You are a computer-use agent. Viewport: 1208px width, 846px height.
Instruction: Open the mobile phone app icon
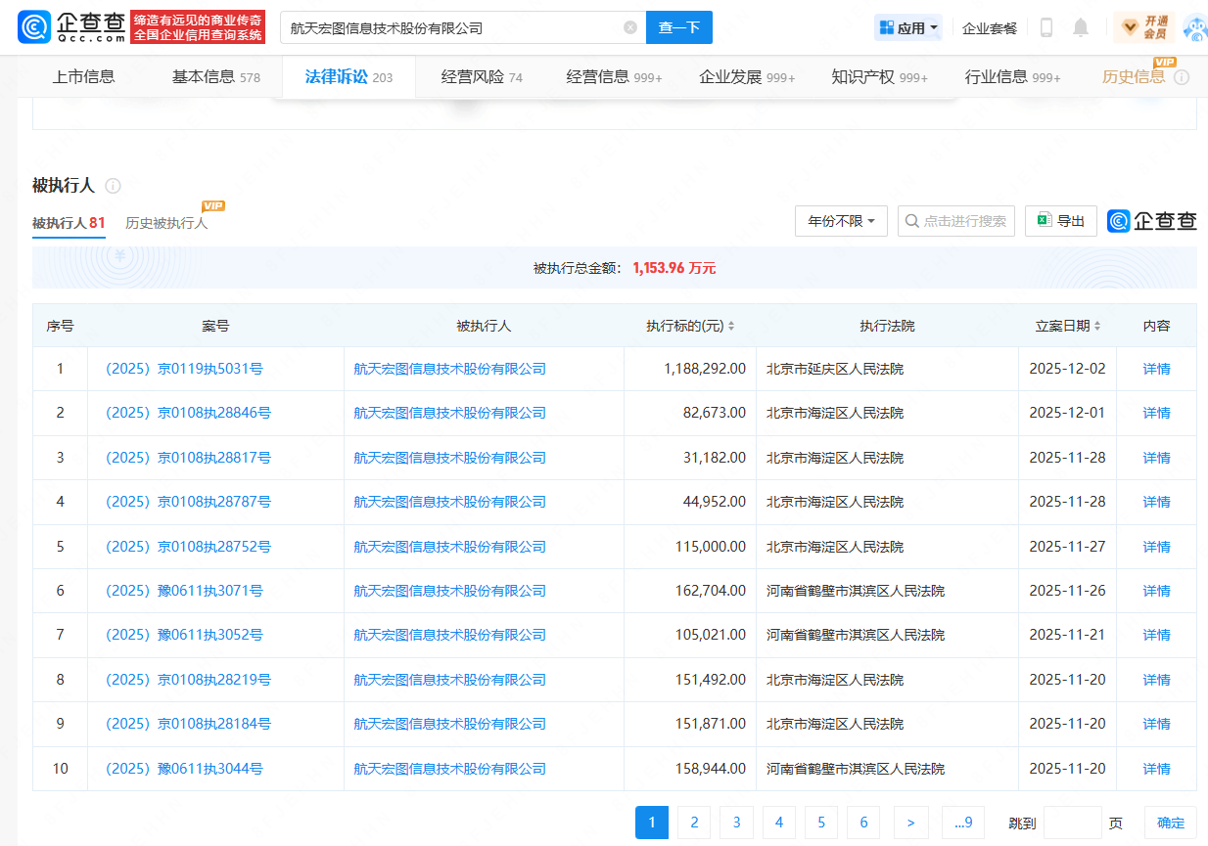(1045, 28)
